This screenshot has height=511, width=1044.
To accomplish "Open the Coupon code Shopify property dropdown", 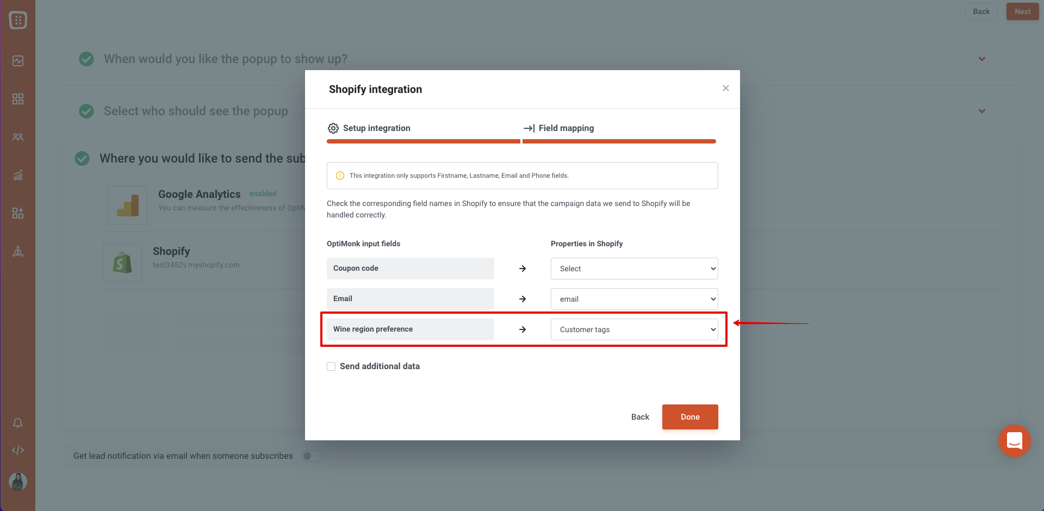I will [x=634, y=269].
